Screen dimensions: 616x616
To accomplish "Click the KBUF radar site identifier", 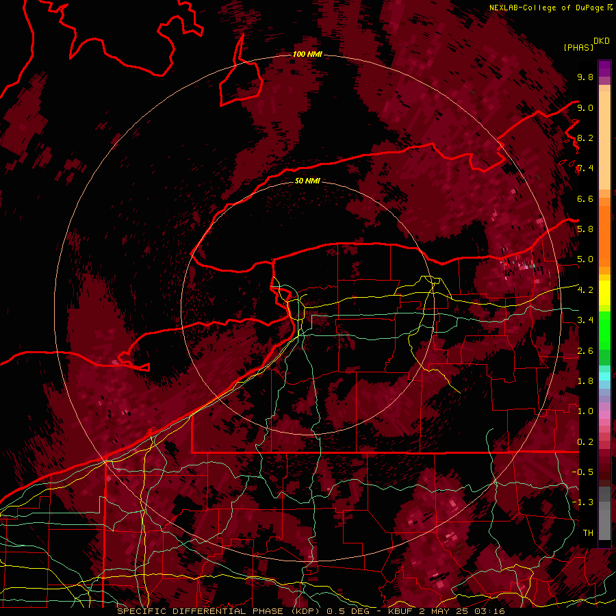I will (x=401, y=611).
